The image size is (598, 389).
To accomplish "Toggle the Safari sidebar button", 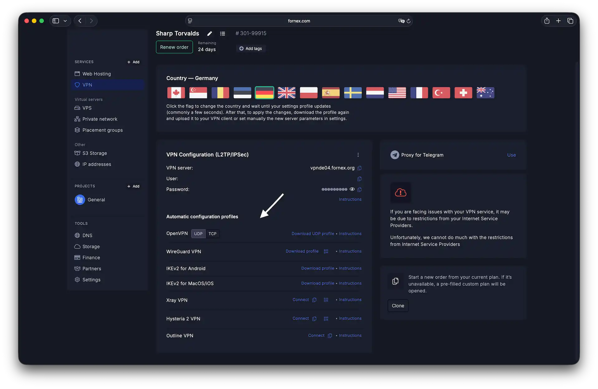I will 56,21.
